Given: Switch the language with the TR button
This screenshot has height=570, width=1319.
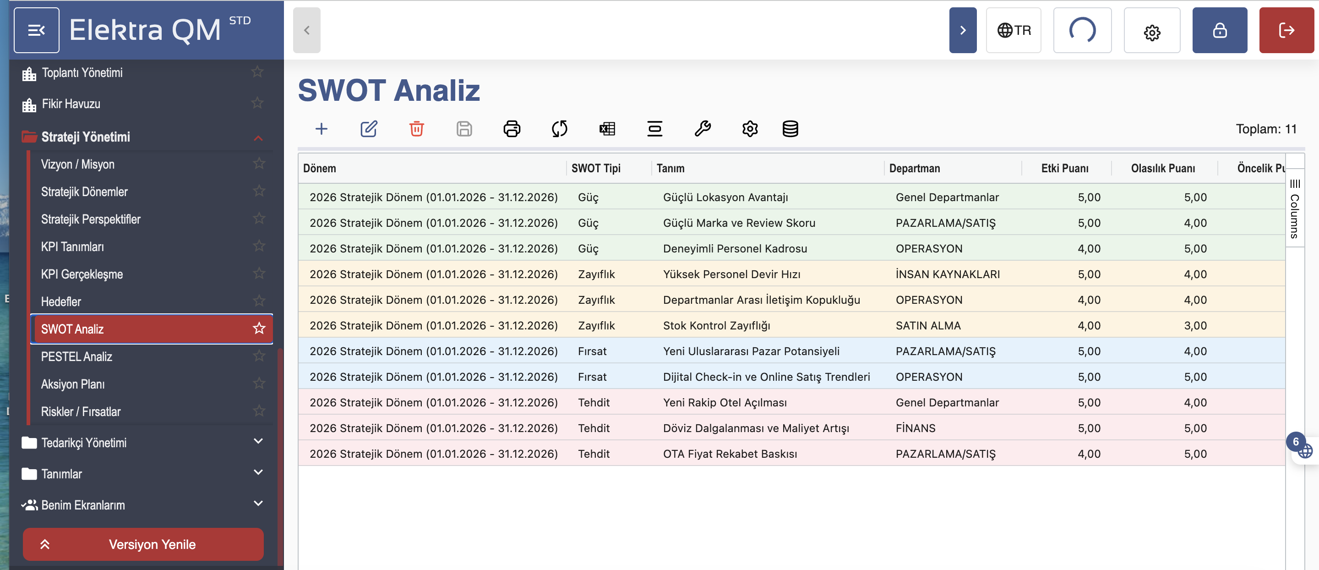Looking at the screenshot, I should [x=1014, y=30].
